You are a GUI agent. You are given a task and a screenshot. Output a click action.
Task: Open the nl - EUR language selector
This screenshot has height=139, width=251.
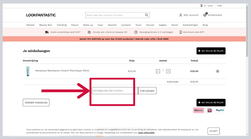(x=207, y=6)
